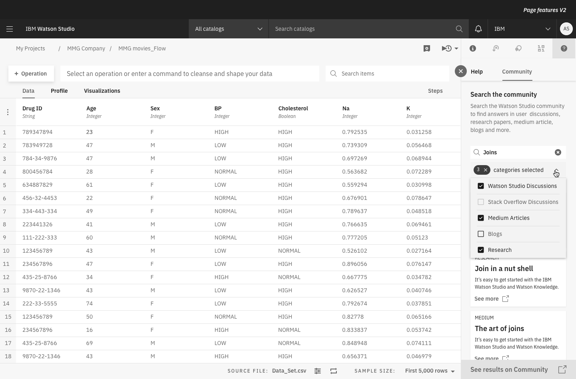576x379 pixels.
Task: Clear the Joins search text
Action: tap(558, 152)
